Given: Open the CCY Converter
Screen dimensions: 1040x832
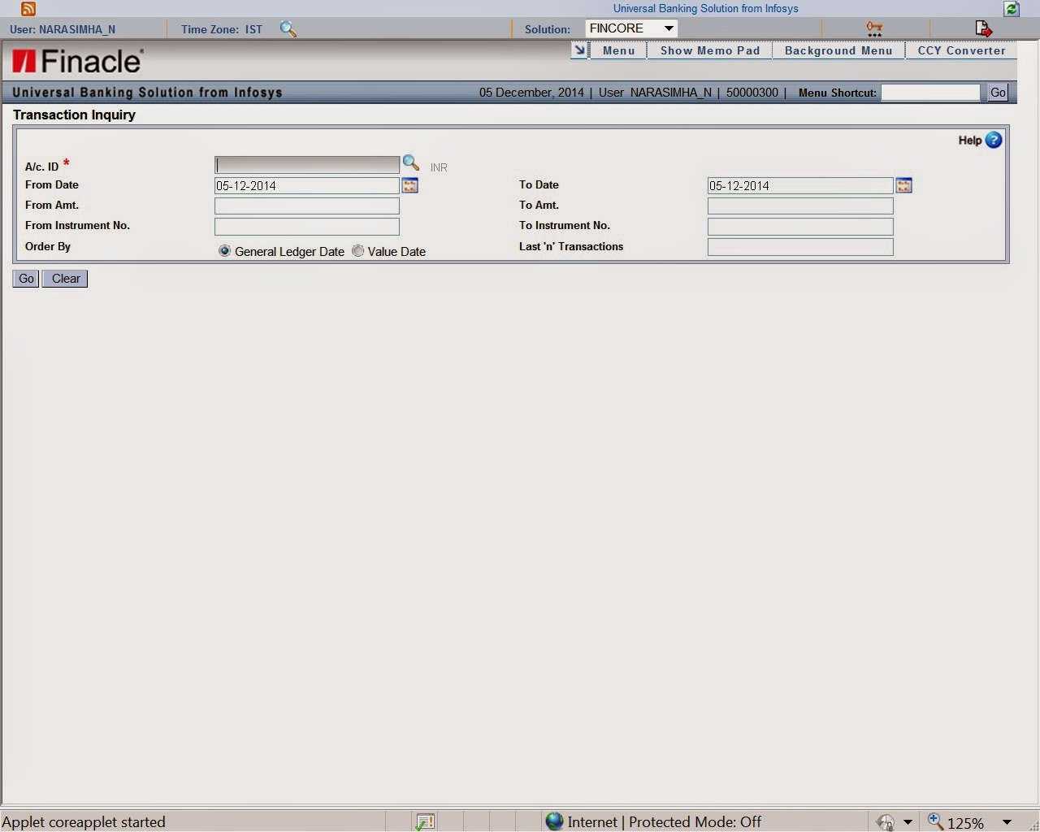Looking at the screenshot, I should tap(962, 50).
